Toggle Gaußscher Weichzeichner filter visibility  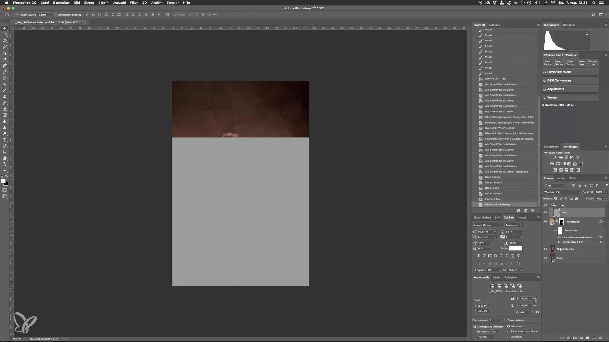(559, 237)
